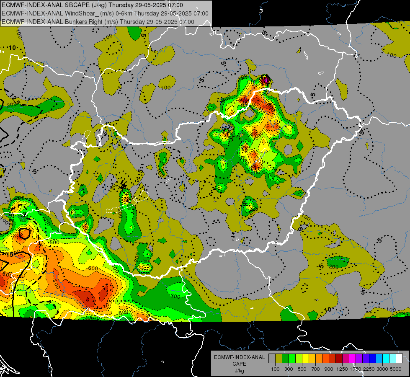Select the pure yellow legend swatch
This screenshot has height=377, width=410.
[305, 358]
